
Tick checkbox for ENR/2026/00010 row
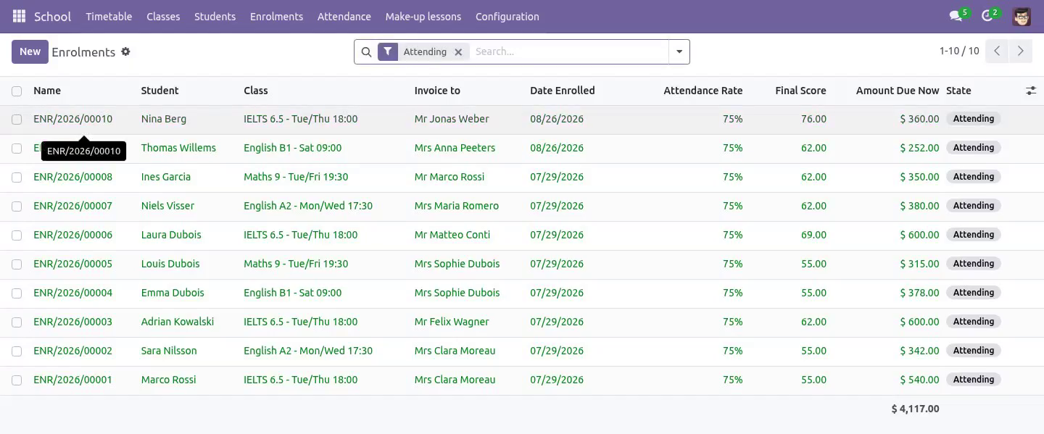(17, 120)
